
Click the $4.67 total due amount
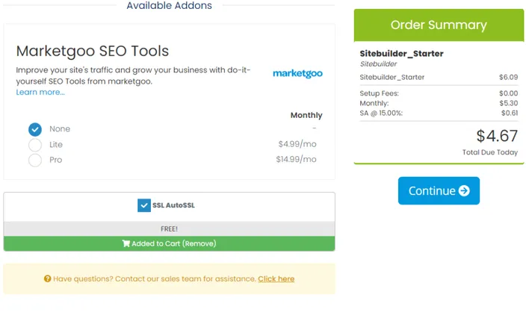[x=497, y=136]
